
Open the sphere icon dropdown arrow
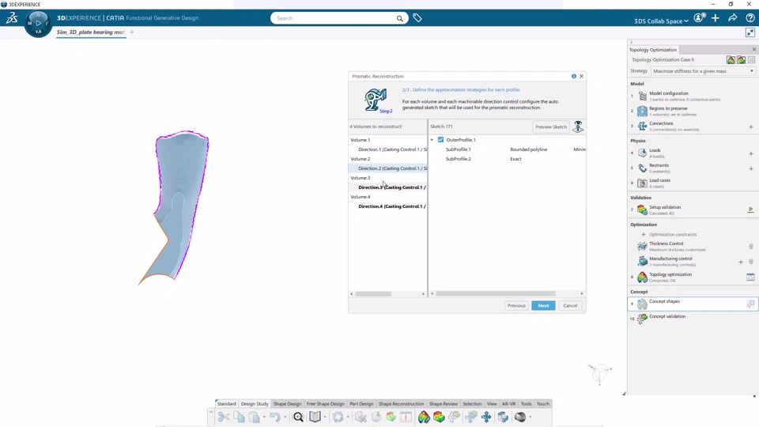coord(530,417)
